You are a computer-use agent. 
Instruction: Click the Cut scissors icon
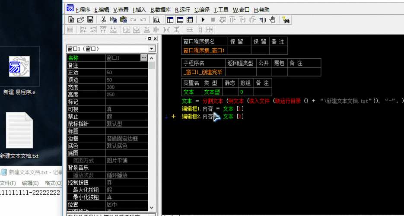point(104,19)
